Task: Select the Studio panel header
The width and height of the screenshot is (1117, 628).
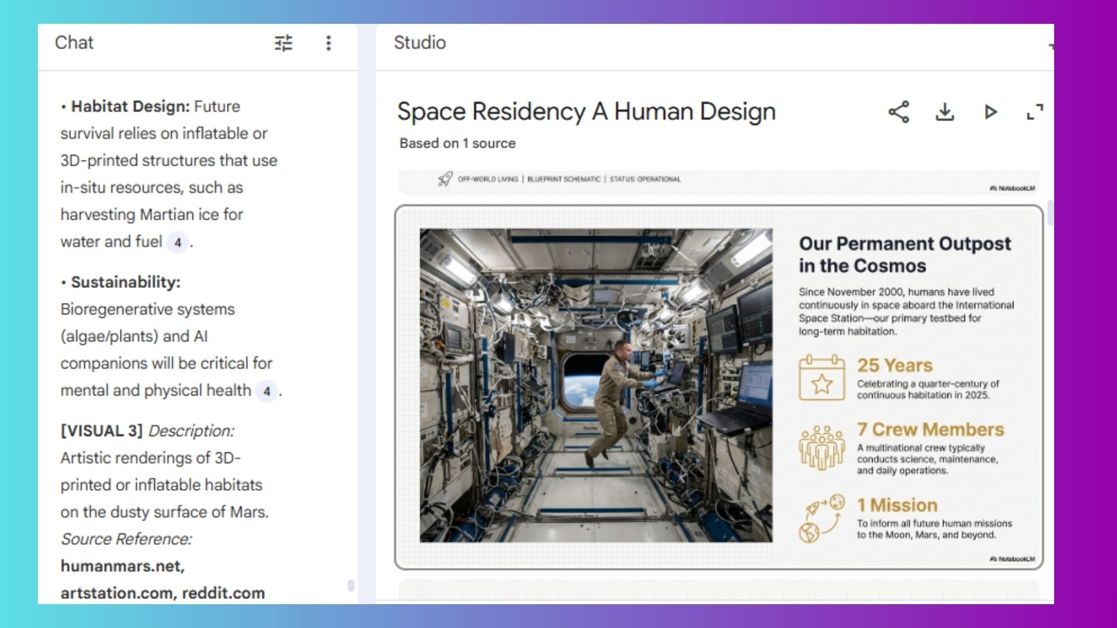Action: coord(419,42)
